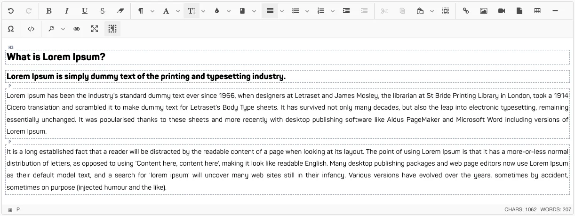Click paragraph starting 'Lorem Ipsum has been'
This screenshot has width=575, height=216.
[x=287, y=113]
